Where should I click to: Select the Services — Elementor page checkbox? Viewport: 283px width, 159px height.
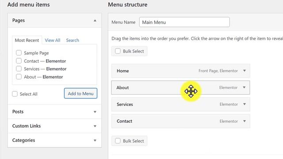pyautogui.click(x=19, y=69)
